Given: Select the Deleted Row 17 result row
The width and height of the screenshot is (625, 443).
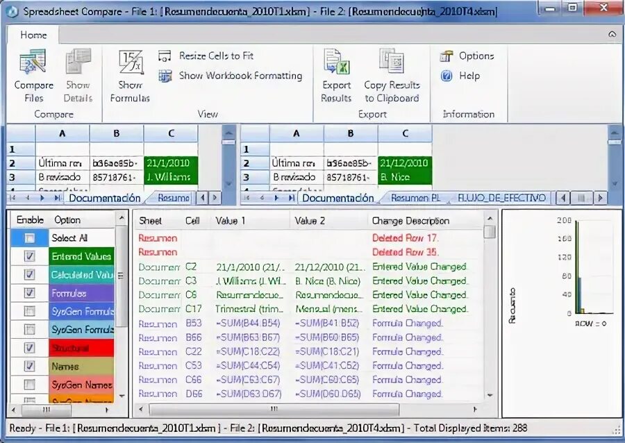Looking at the screenshot, I should 309,238.
